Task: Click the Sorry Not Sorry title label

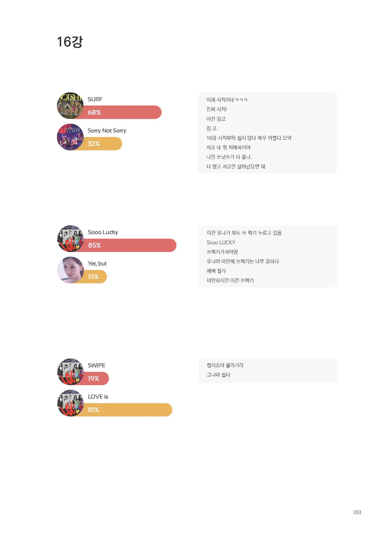Action: (x=107, y=130)
